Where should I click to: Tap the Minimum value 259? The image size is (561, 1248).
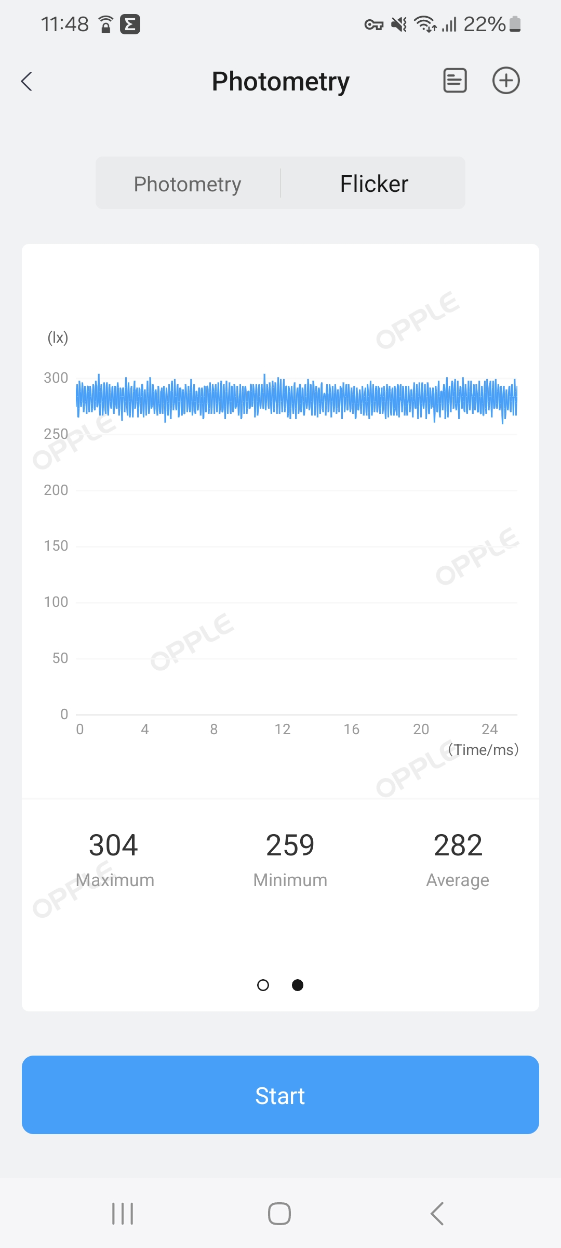point(290,845)
